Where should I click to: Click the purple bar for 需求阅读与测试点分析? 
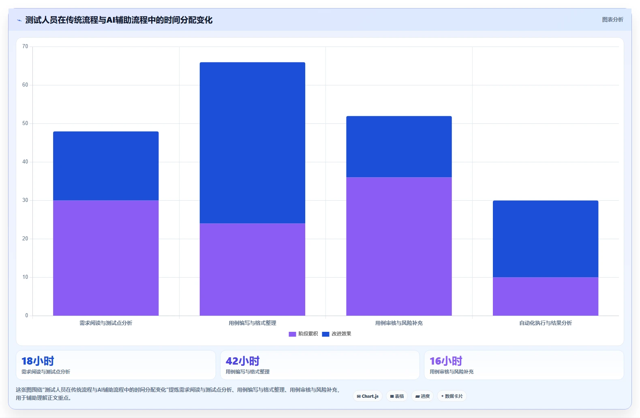(106, 258)
